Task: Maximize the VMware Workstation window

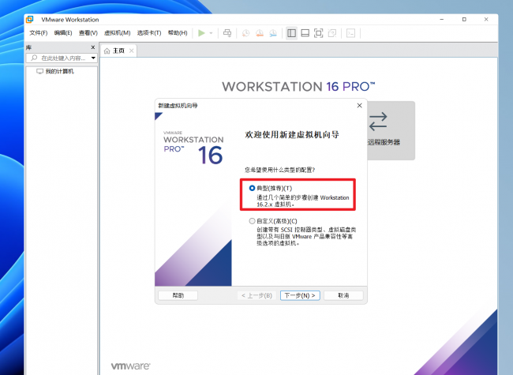Action: coord(464,20)
